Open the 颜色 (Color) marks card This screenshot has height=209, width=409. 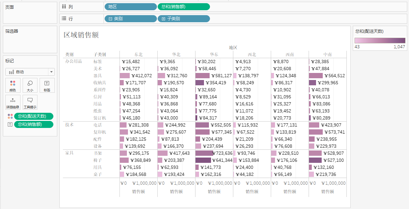(13, 85)
